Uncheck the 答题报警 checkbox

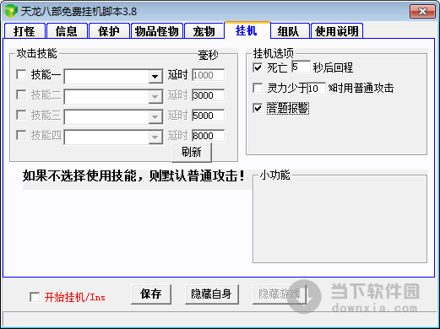[x=258, y=108]
